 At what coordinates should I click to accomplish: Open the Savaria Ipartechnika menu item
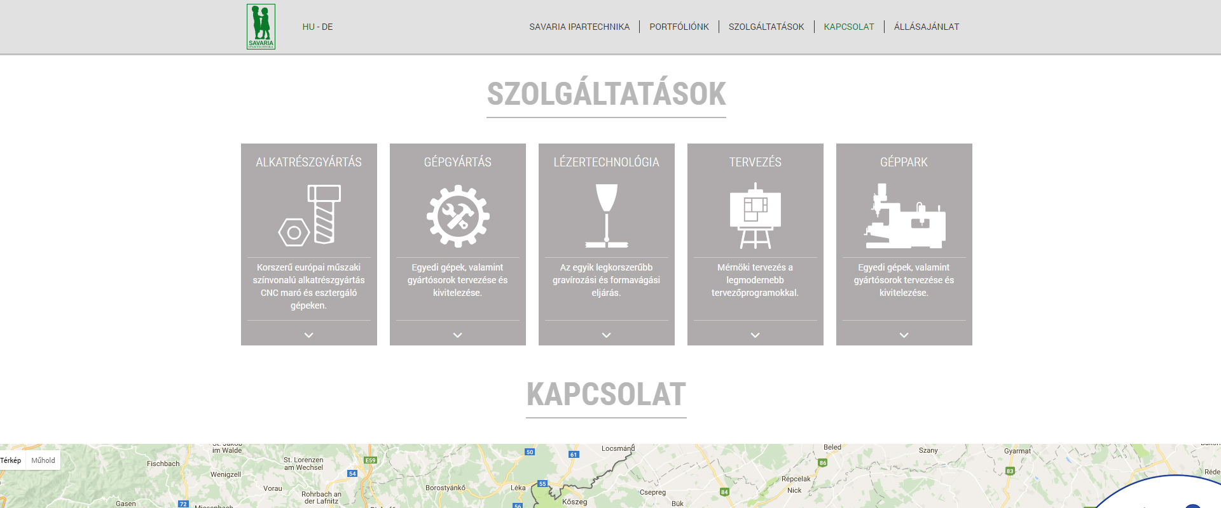coord(579,27)
